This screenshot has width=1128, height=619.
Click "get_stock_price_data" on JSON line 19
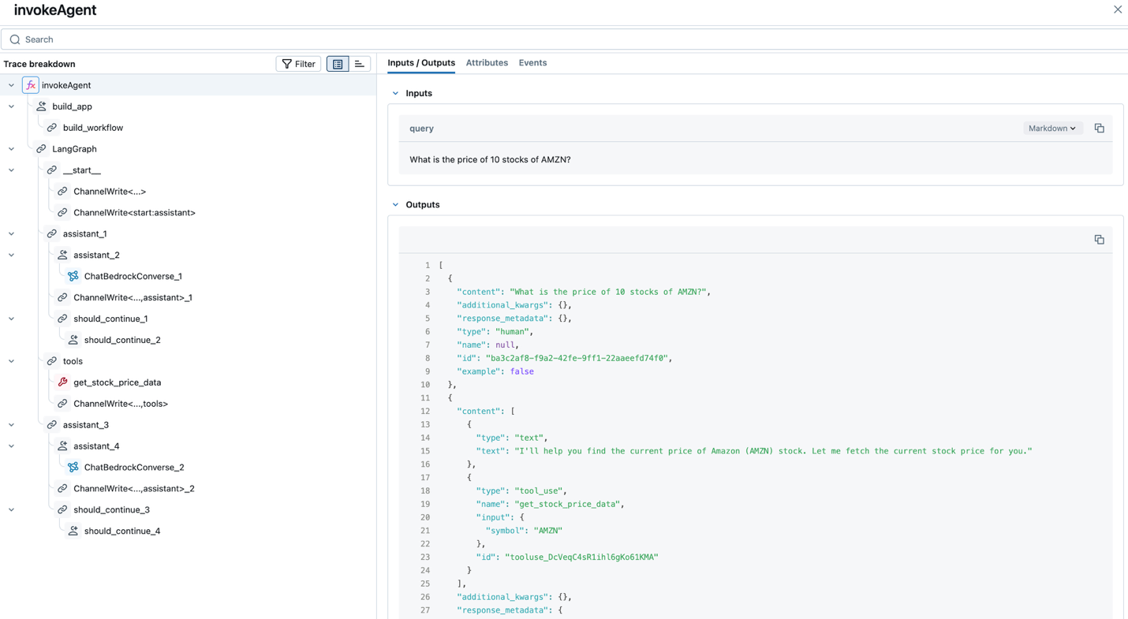pos(569,504)
